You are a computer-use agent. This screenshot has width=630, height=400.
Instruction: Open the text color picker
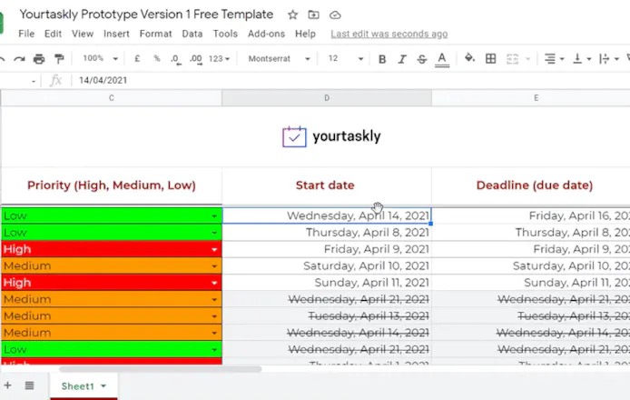(442, 60)
